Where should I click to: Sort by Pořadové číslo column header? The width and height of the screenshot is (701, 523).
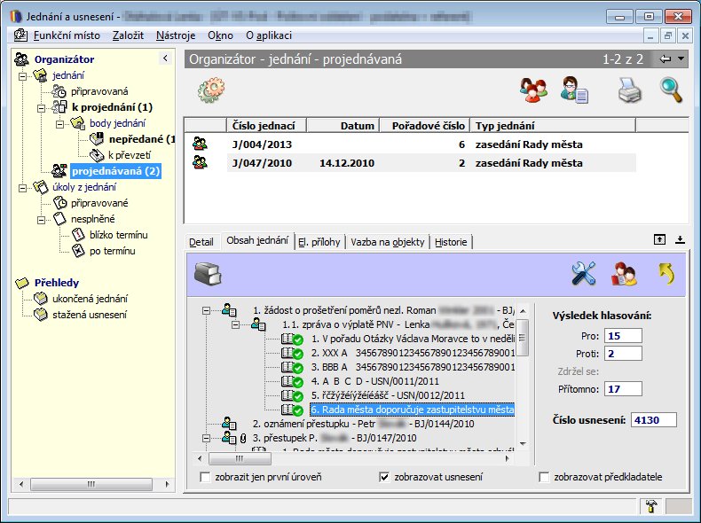424,126
